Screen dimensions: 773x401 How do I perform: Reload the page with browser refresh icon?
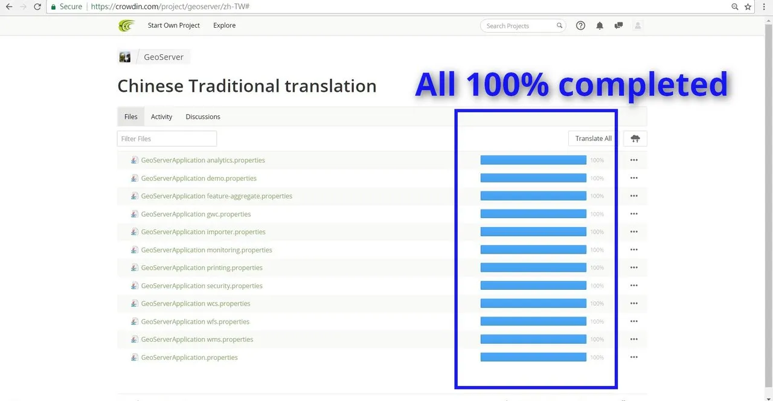coord(37,7)
